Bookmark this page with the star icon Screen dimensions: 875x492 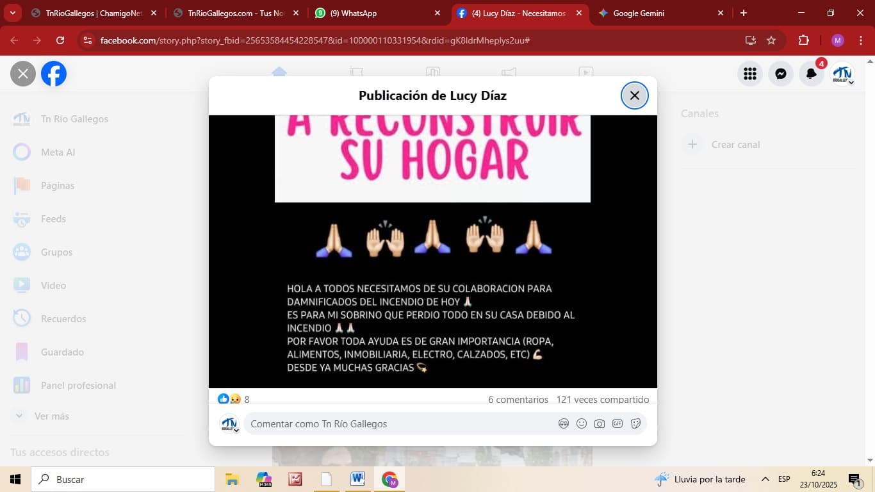[x=771, y=40]
